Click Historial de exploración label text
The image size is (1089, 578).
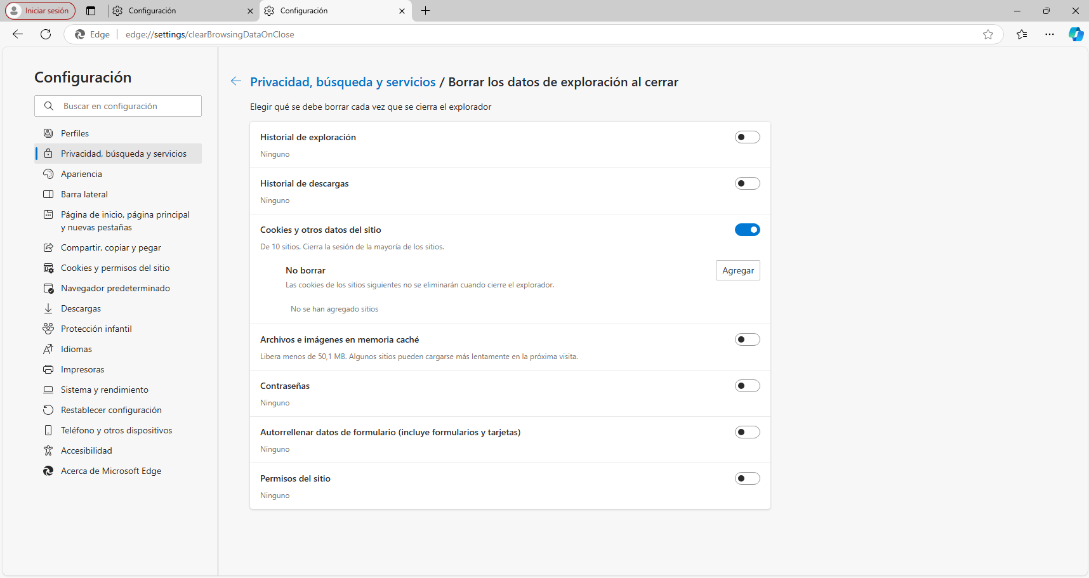(x=308, y=137)
